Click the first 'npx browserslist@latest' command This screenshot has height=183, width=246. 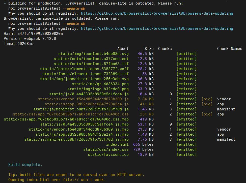pos(34,9)
